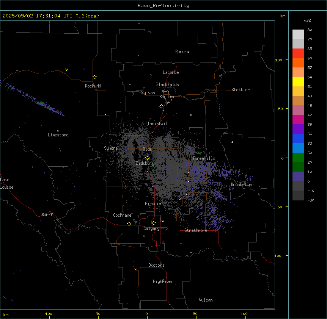This screenshot has height=319, width=327.
Task: Click the Sundre label
Action: tap(111, 148)
